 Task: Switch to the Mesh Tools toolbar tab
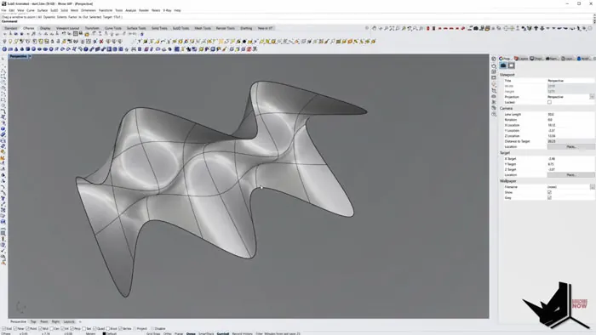click(203, 28)
